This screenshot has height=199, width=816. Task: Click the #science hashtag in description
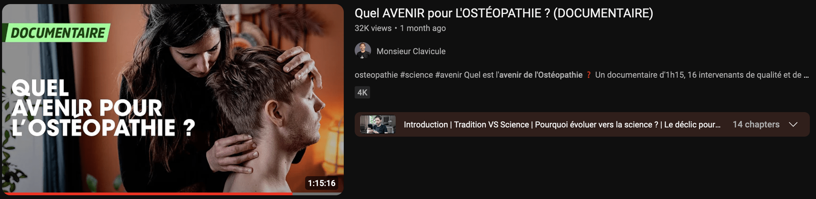(x=416, y=75)
